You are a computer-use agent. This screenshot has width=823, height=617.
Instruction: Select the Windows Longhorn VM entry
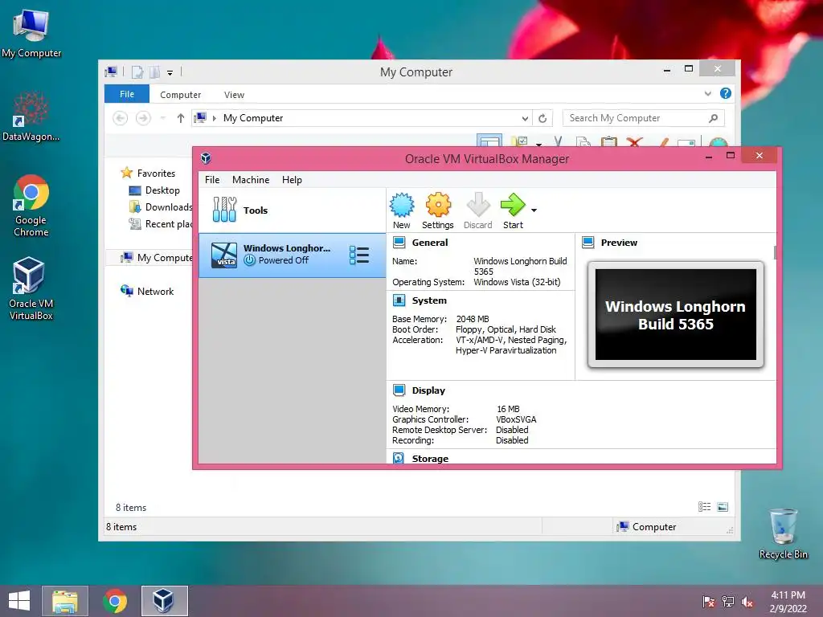[292, 255]
